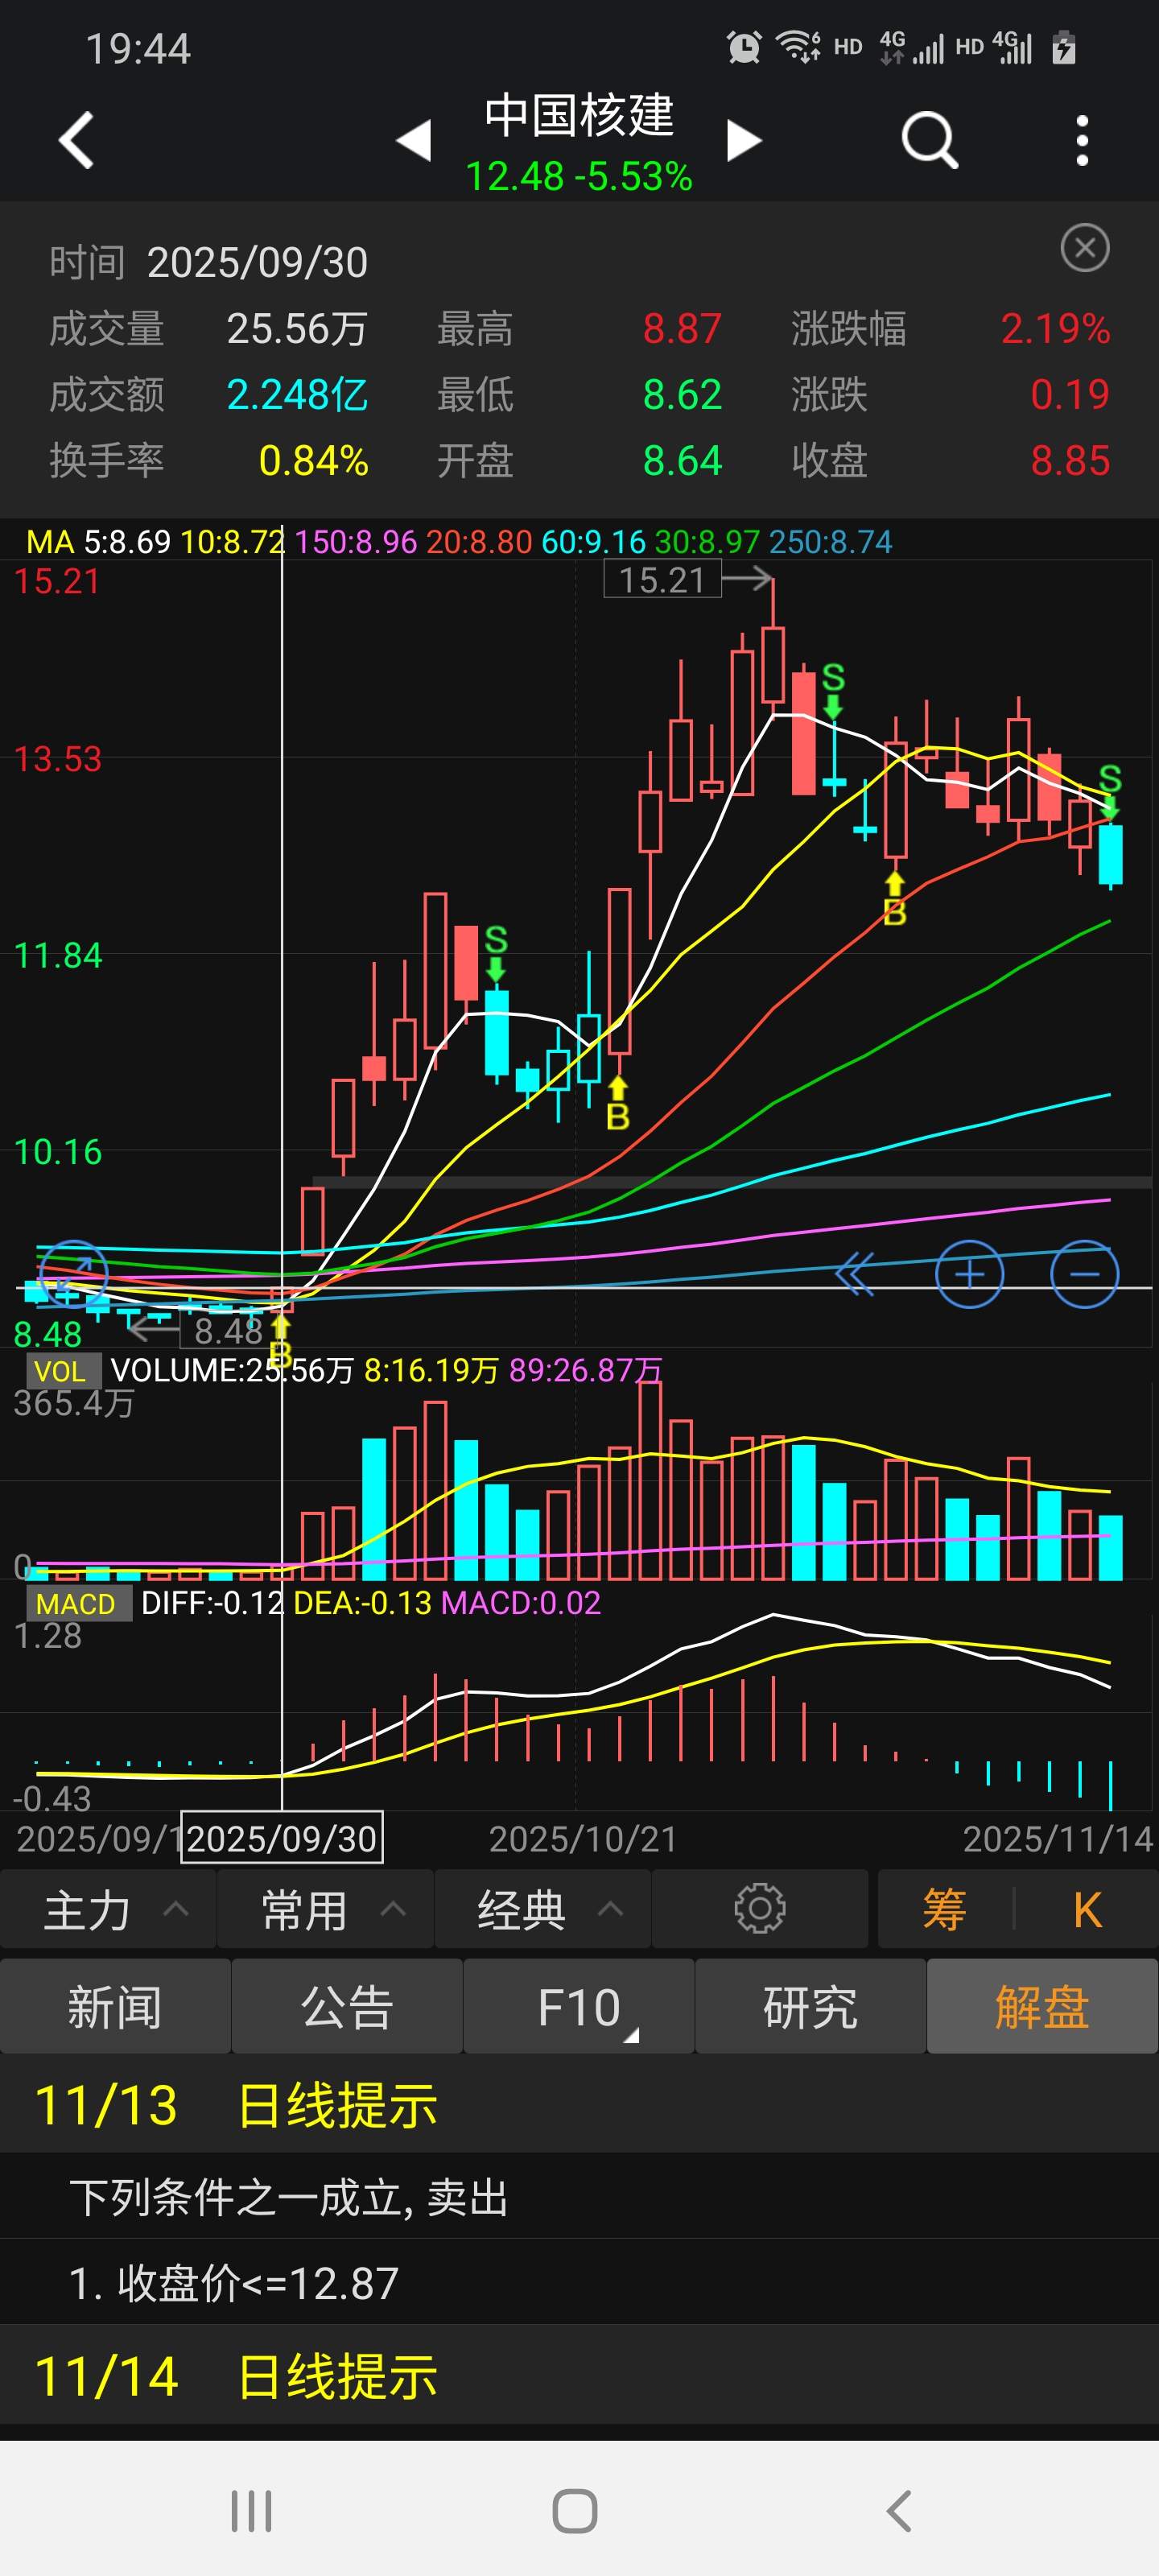Tap the 15.21 high price label
This screenshot has width=1159, height=2576.
[662, 580]
